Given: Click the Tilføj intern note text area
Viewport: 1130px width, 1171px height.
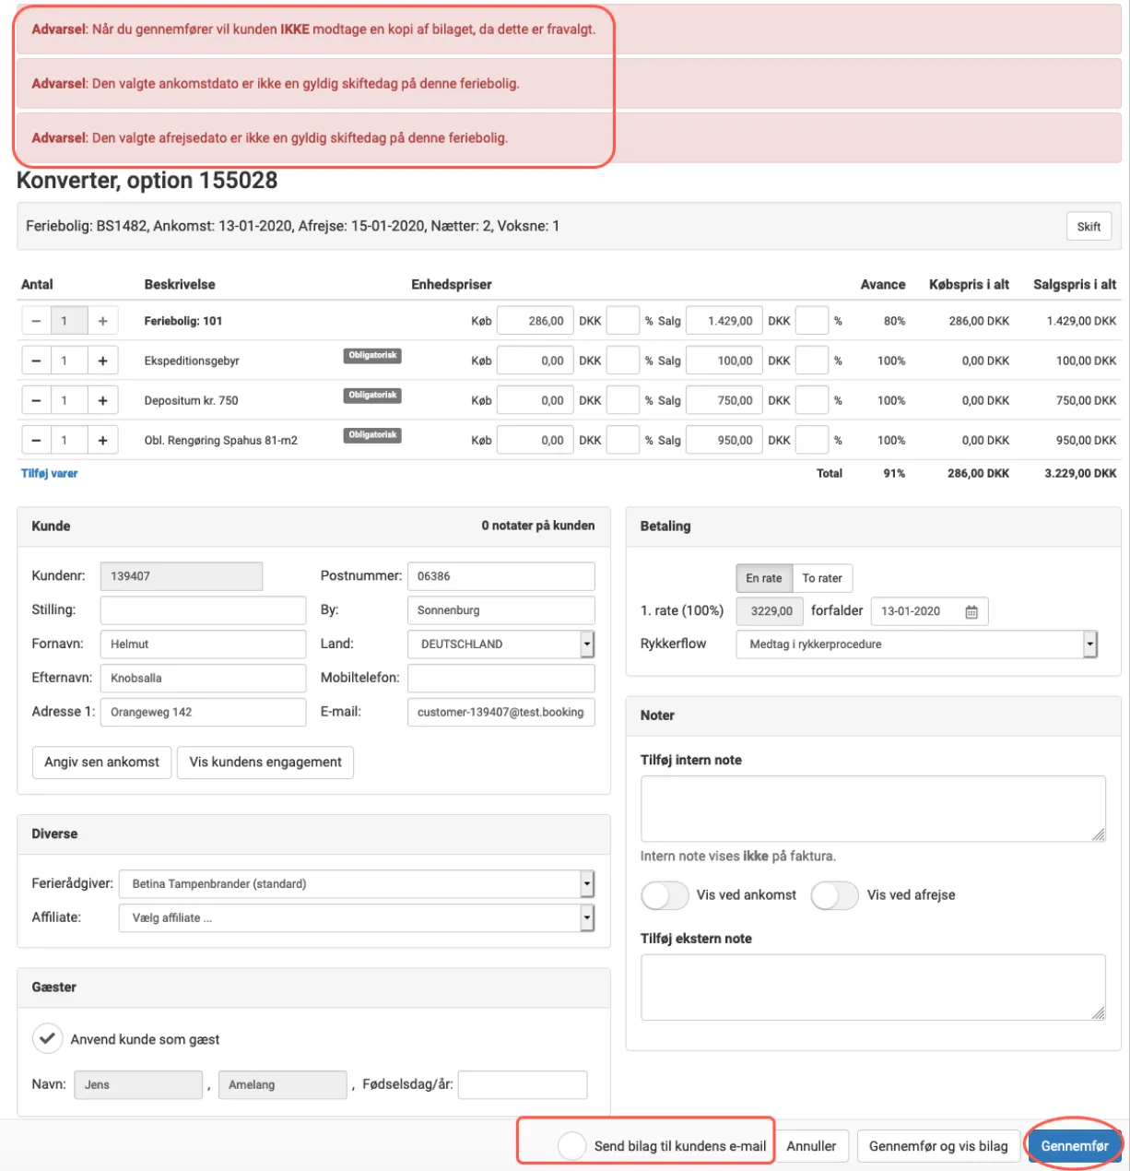Looking at the screenshot, I should 872,809.
